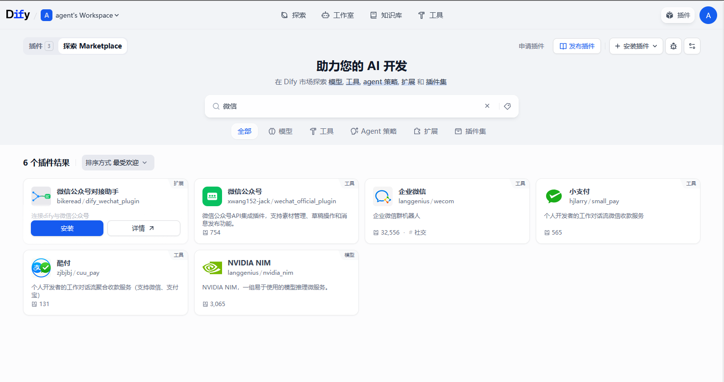Open the NVIDIA NIM plugin title

pos(249,263)
